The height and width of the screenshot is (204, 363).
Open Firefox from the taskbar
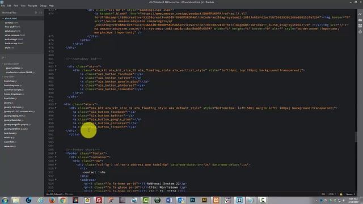pyautogui.click(x=52, y=200)
